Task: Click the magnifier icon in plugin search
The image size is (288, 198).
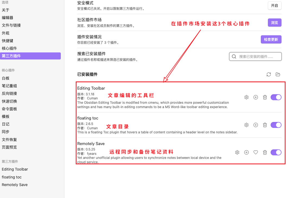Action: coord(234,56)
